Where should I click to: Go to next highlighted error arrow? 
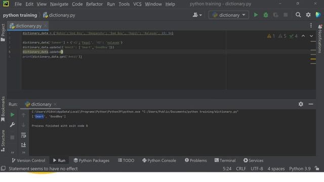point(311,36)
